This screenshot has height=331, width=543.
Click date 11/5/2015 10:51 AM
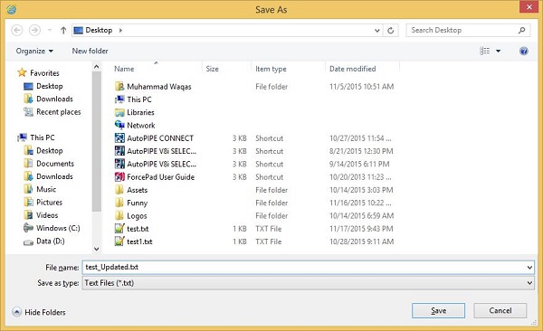click(361, 86)
